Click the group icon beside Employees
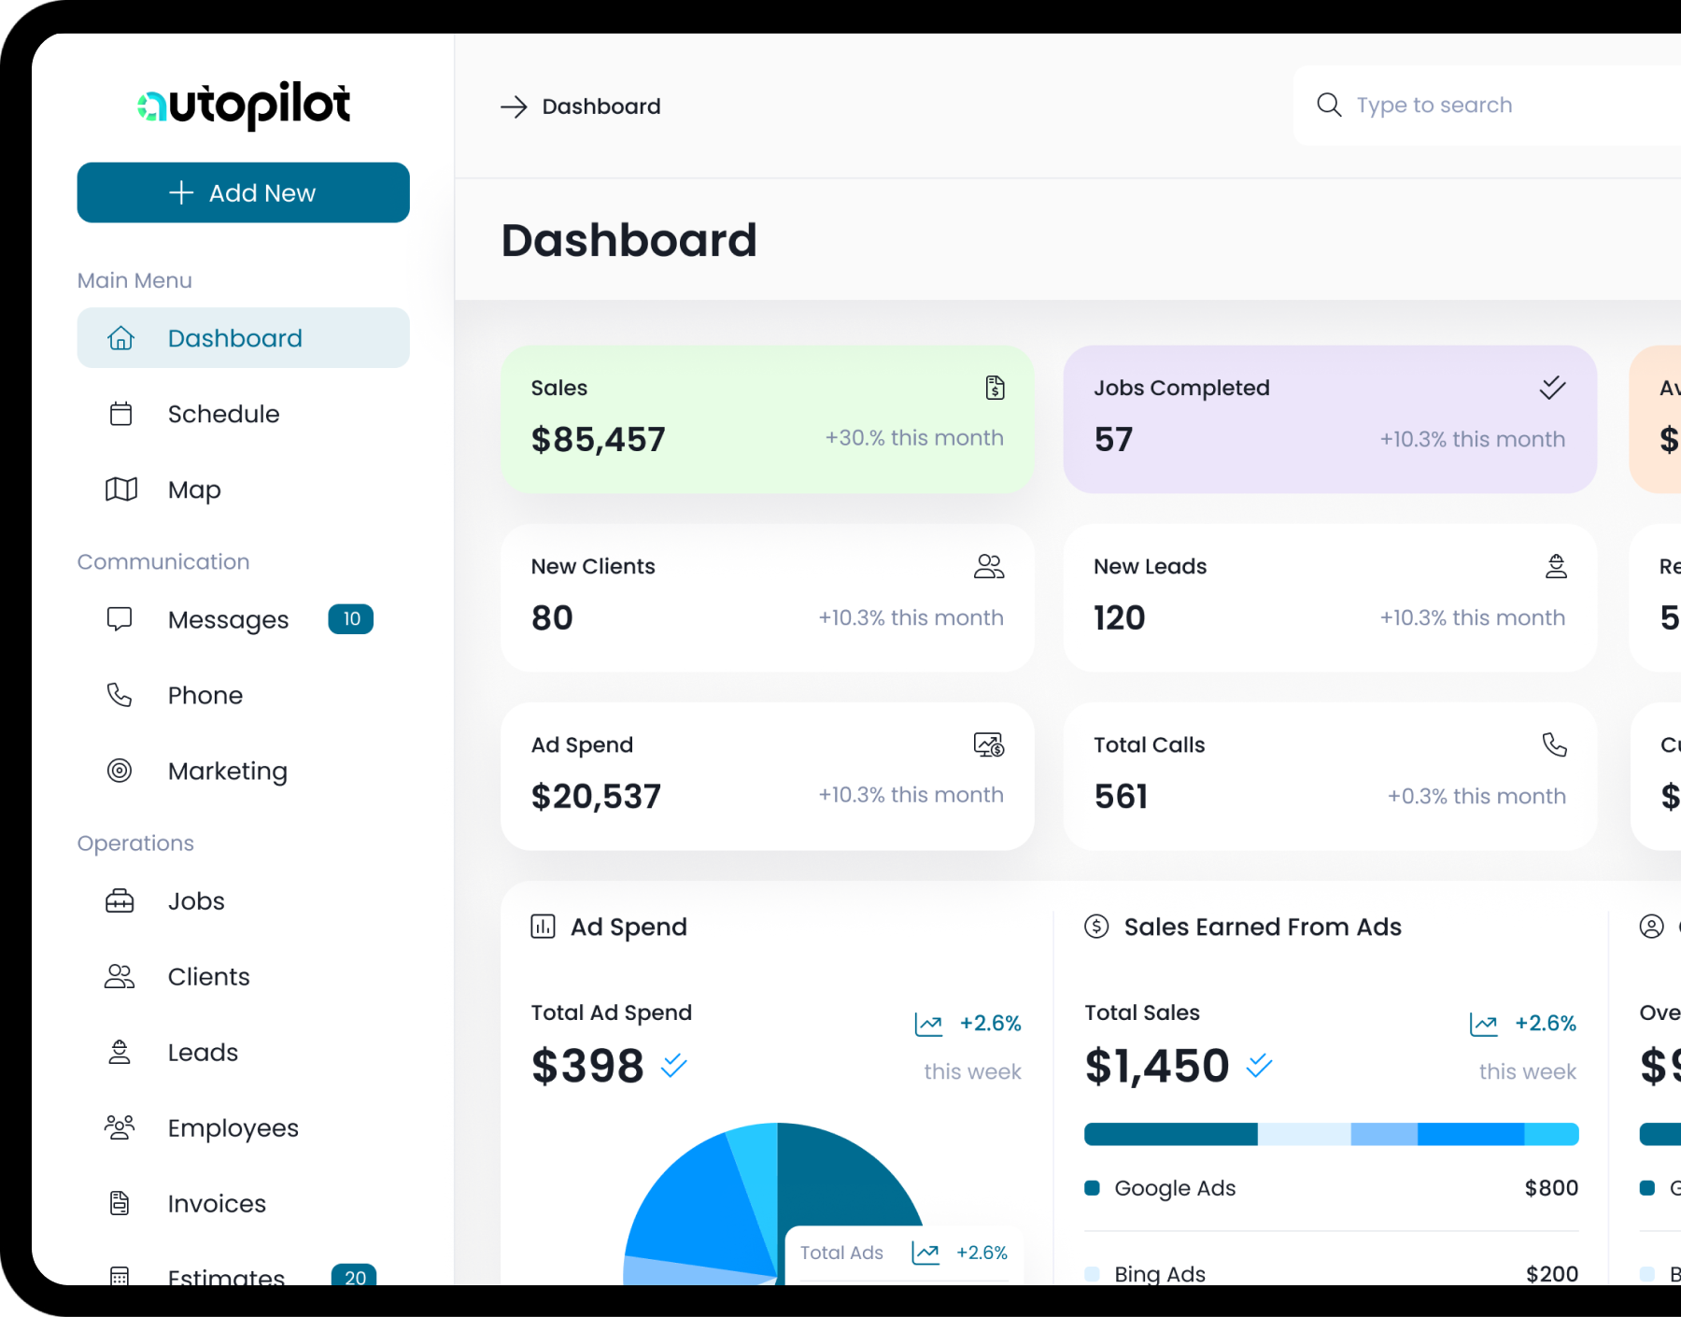 [x=120, y=1128]
